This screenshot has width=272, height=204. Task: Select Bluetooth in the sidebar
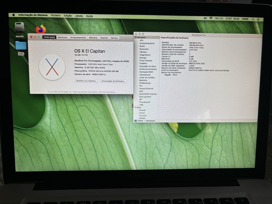144,49
